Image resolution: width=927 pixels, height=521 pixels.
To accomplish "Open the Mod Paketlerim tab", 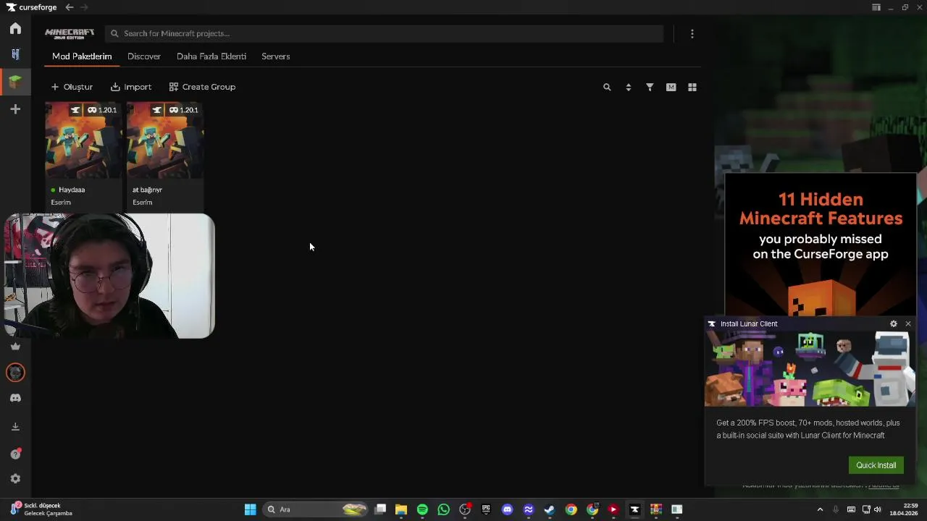I will tap(82, 56).
